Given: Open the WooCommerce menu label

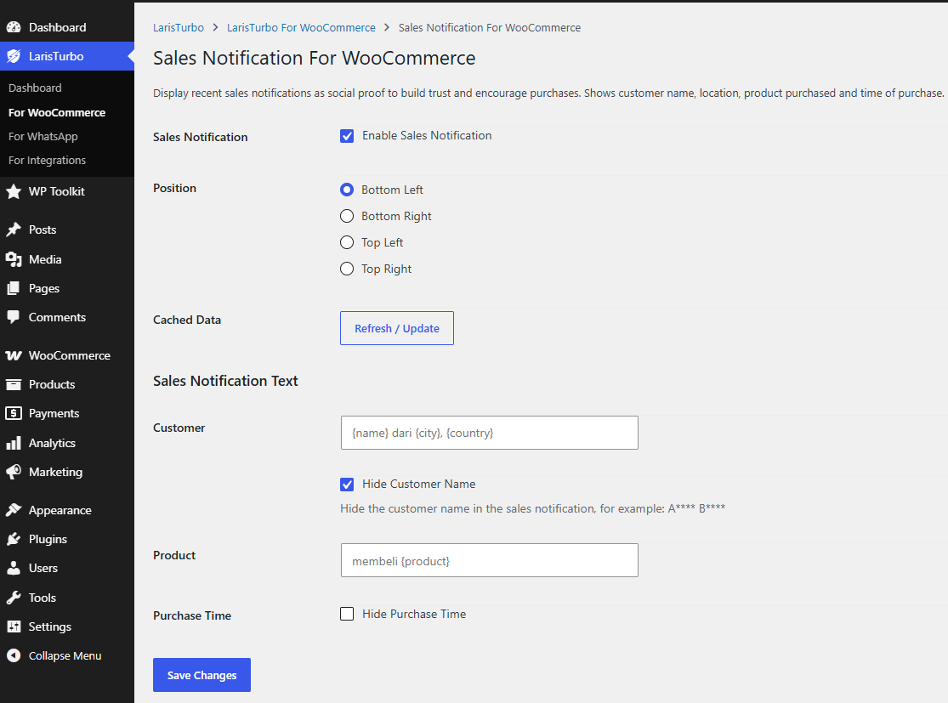Looking at the screenshot, I should point(70,355).
